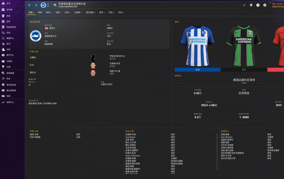Expand the 转会 (Transfers) tab dropdown

[x=112, y=13]
